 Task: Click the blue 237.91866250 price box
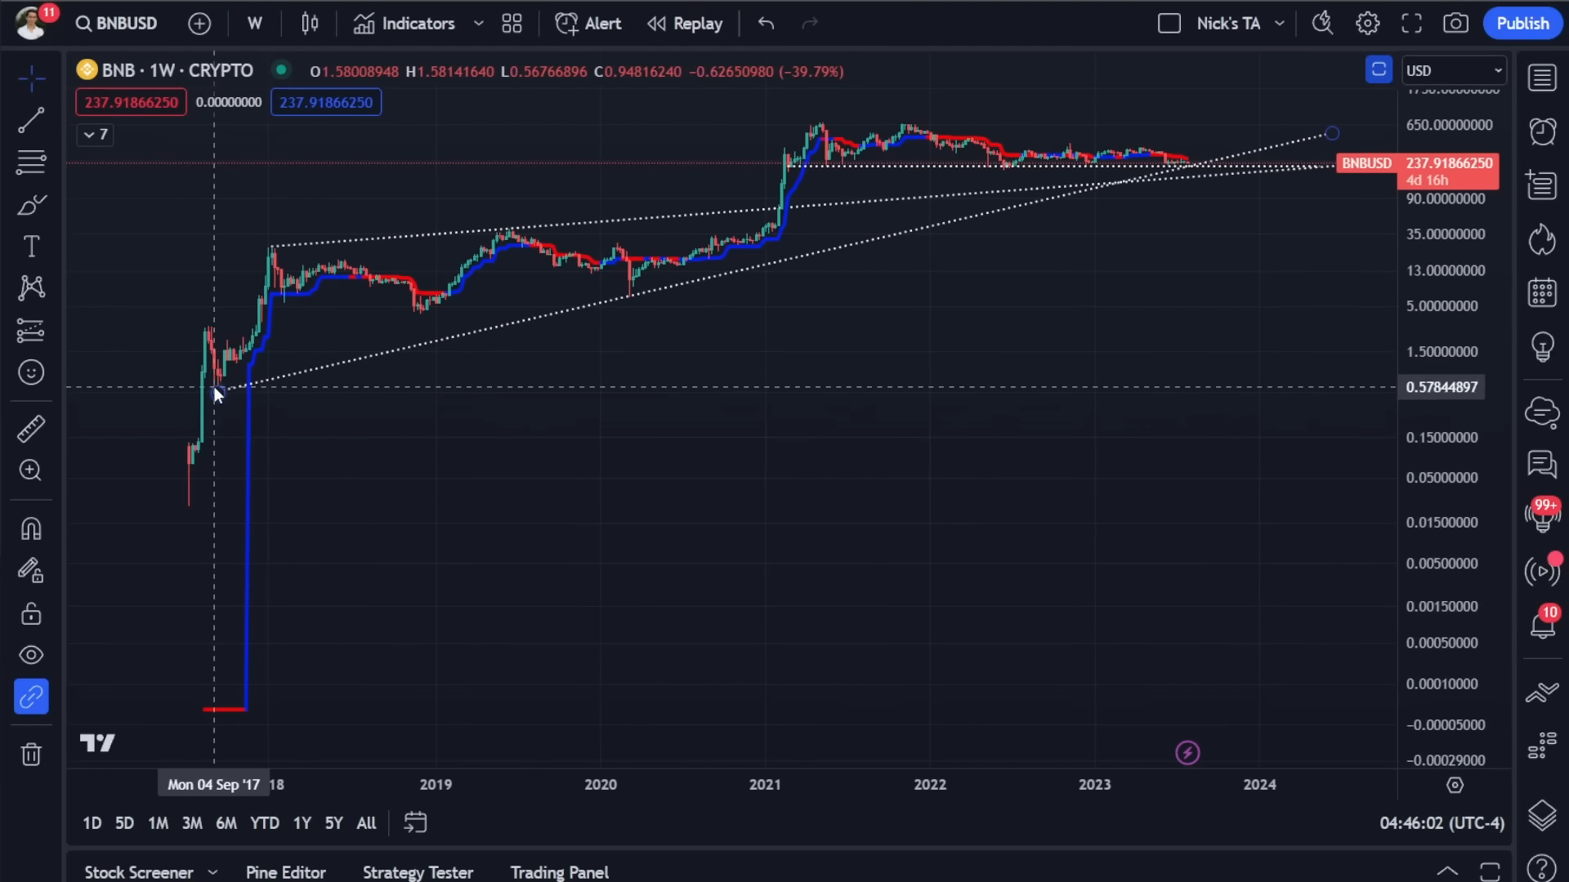pyautogui.click(x=326, y=102)
